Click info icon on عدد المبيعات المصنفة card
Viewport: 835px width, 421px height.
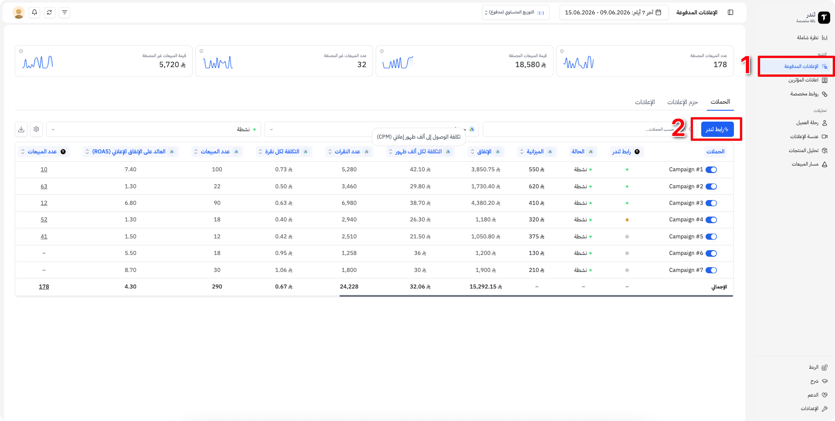coord(562,51)
